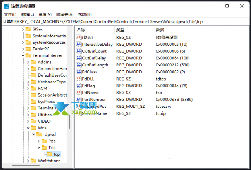Click the PdDLL string value icon
This screenshot has height=170, width=251.
coord(79,79)
